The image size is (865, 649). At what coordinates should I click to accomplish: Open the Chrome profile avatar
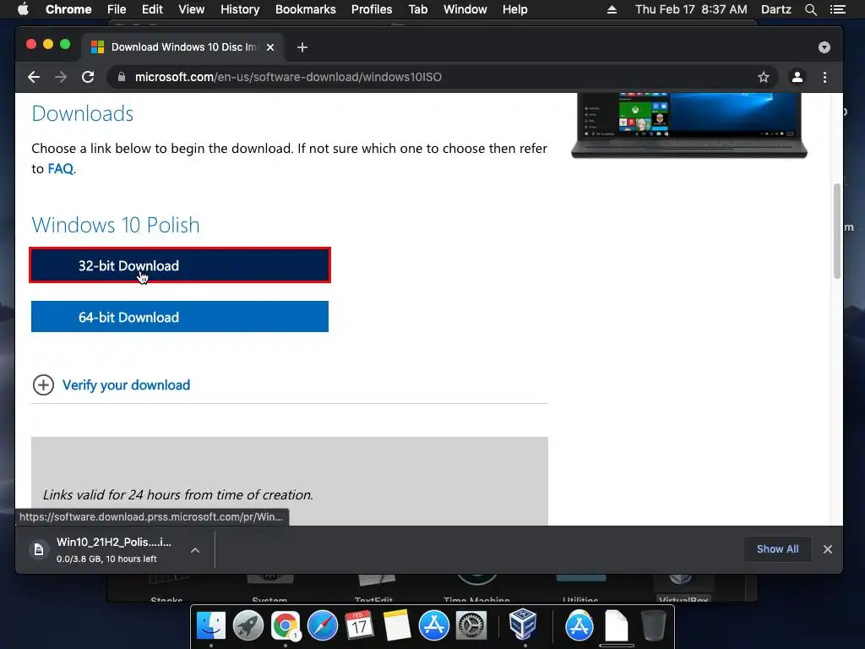pos(797,77)
